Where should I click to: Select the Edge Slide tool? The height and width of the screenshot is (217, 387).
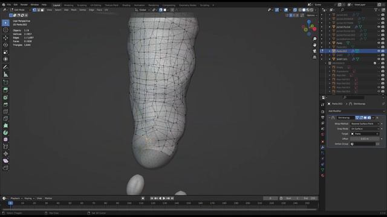click(x=5, y=147)
